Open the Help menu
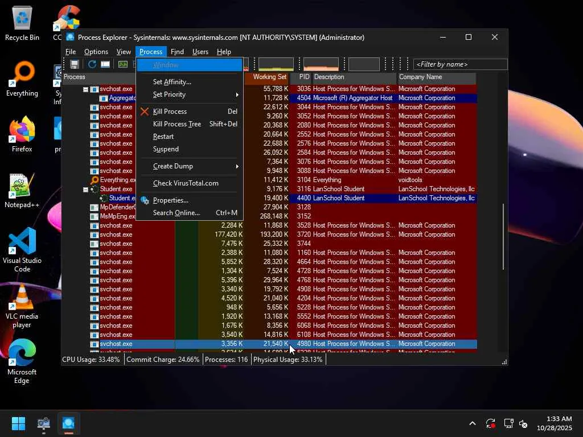583x437 pixels. 224,52
